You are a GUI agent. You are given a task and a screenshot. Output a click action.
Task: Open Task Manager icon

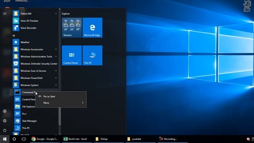(x=17, y=121)
